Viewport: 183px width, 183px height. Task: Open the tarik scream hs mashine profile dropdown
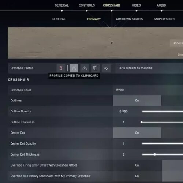tap(149, 68)
